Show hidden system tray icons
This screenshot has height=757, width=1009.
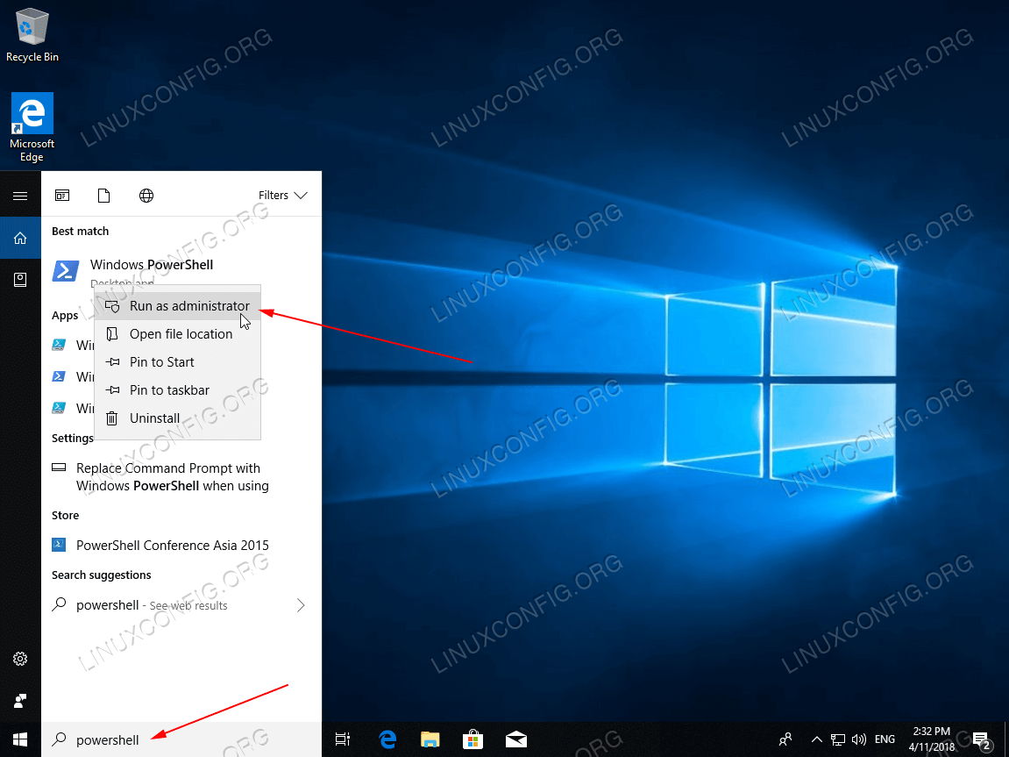pos(817,739)
